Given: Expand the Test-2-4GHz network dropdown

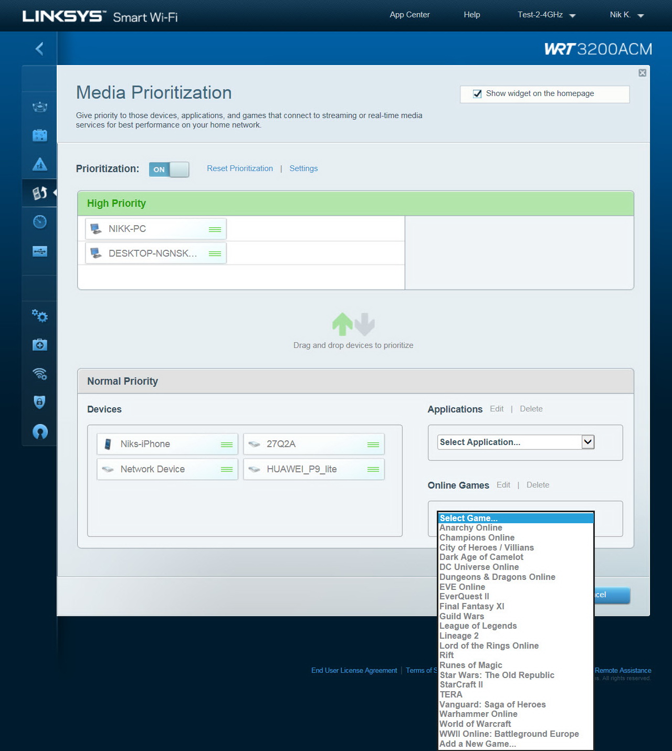Looking at the screenshot, I should coord(547,15).
